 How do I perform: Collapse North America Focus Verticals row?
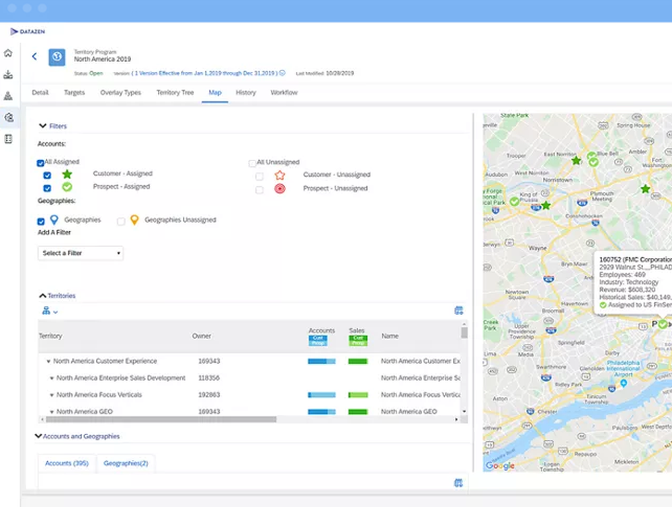point(52,395)
